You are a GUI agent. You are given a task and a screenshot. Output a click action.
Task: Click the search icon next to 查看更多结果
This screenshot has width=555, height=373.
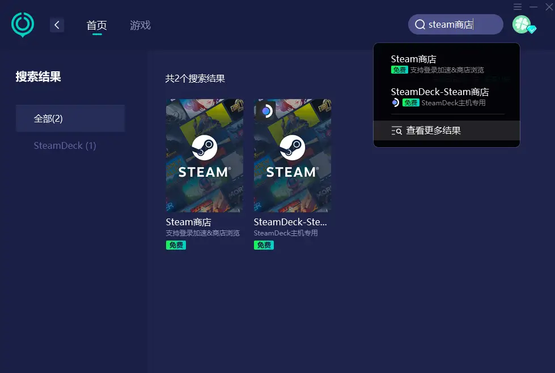pyautogui.click(x=396, y=130)
